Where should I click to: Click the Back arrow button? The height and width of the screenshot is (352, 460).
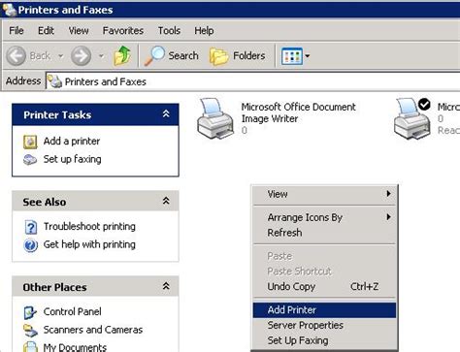16,55
